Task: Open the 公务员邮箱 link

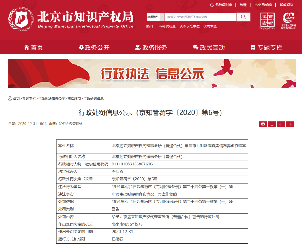Action: click(263, 5)
